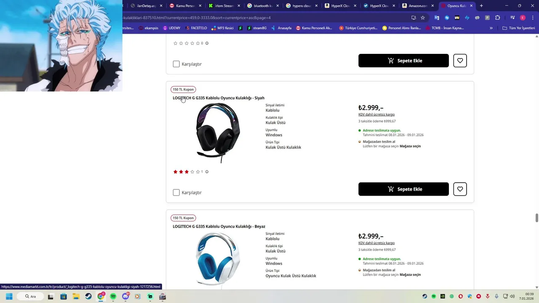Switch to the hyperx cloud Google tab
The height and width of the screenshot is (303, 539).
click(x=299, y=6)
